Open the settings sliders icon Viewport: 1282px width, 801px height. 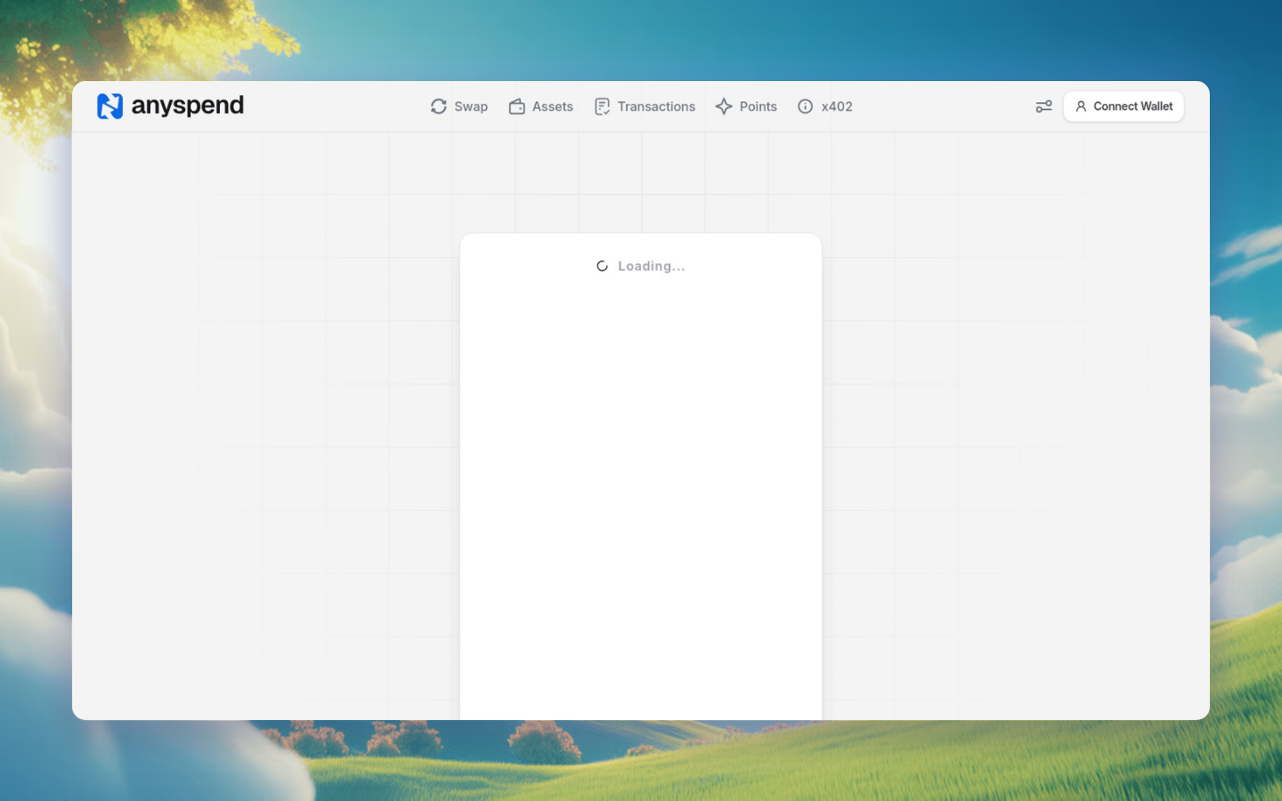[1044, 107]
